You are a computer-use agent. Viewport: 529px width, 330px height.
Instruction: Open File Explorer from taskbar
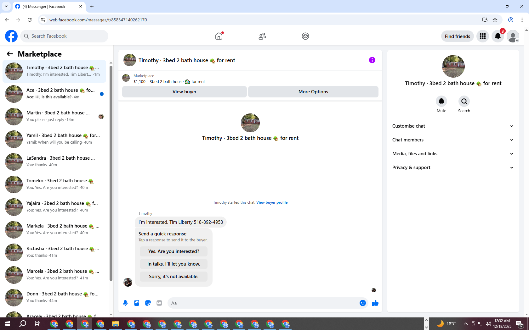(x=116, y=324)
